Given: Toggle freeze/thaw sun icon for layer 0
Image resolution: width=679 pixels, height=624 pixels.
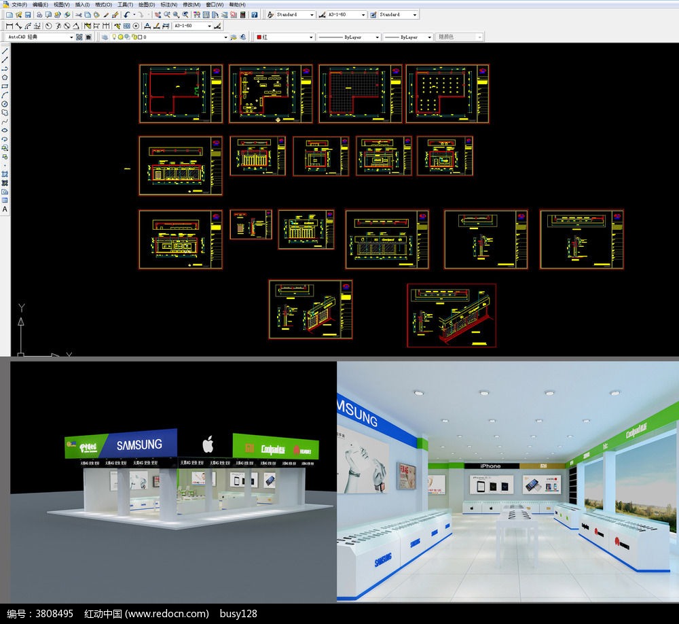Looking at the screenshot, I should tap(121, 37).
